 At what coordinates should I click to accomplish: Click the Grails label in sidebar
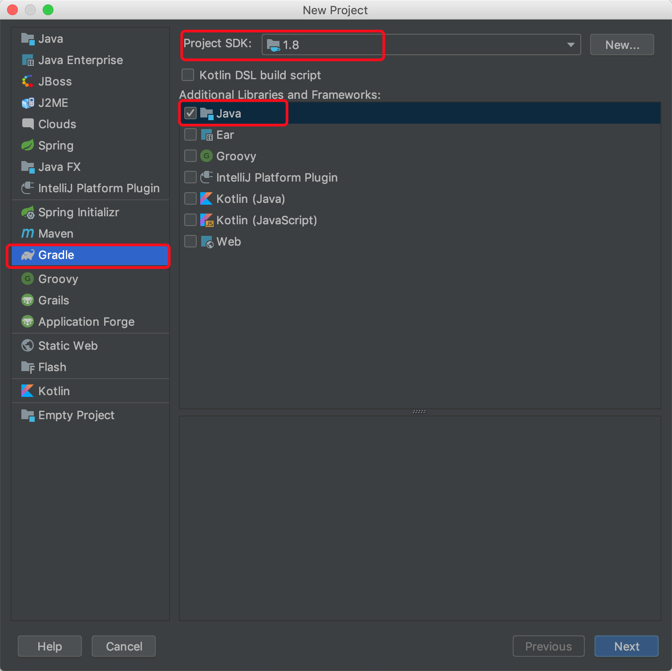coord(53,300)
